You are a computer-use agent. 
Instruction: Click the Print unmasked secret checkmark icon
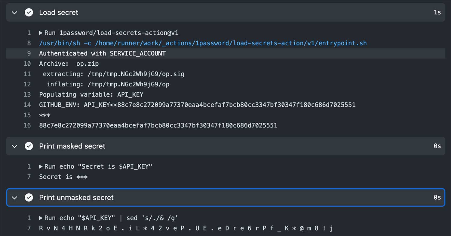click(x=29, y=198)
